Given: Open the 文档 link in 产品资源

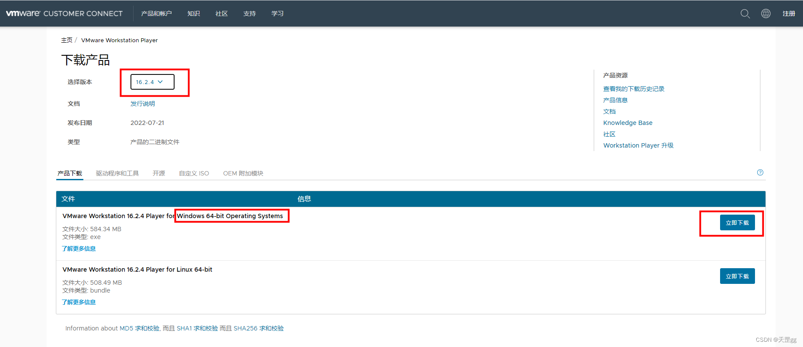Looking at the screenshot, I should (x=609, y=111).
